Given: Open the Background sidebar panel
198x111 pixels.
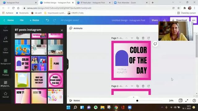Looking at the screenshot, I should coord(6,62).
